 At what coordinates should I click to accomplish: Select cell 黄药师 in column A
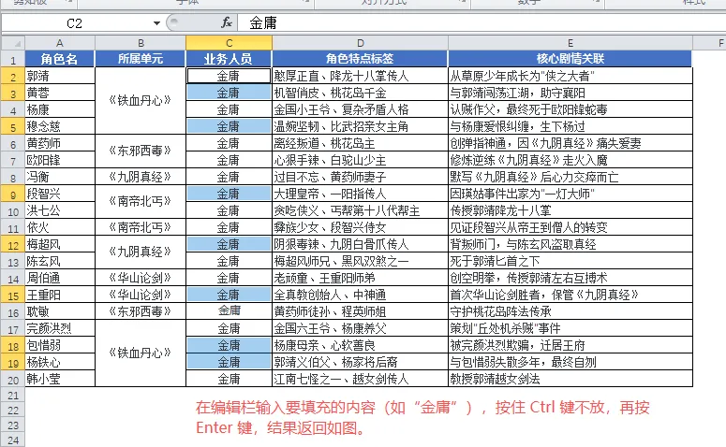[60, 143]
